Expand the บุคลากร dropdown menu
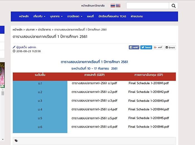Screen dimensions: 195x145 tap(56, 16)
